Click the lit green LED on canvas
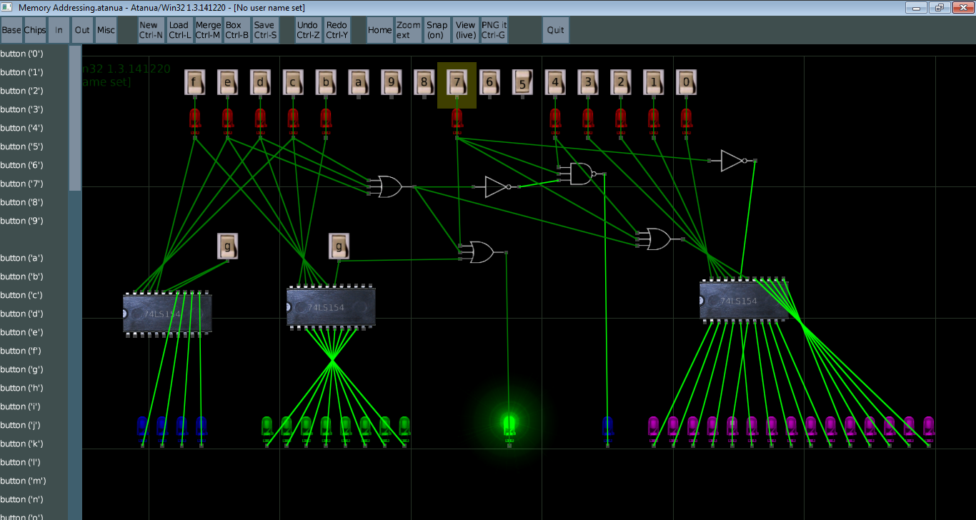 509,425
